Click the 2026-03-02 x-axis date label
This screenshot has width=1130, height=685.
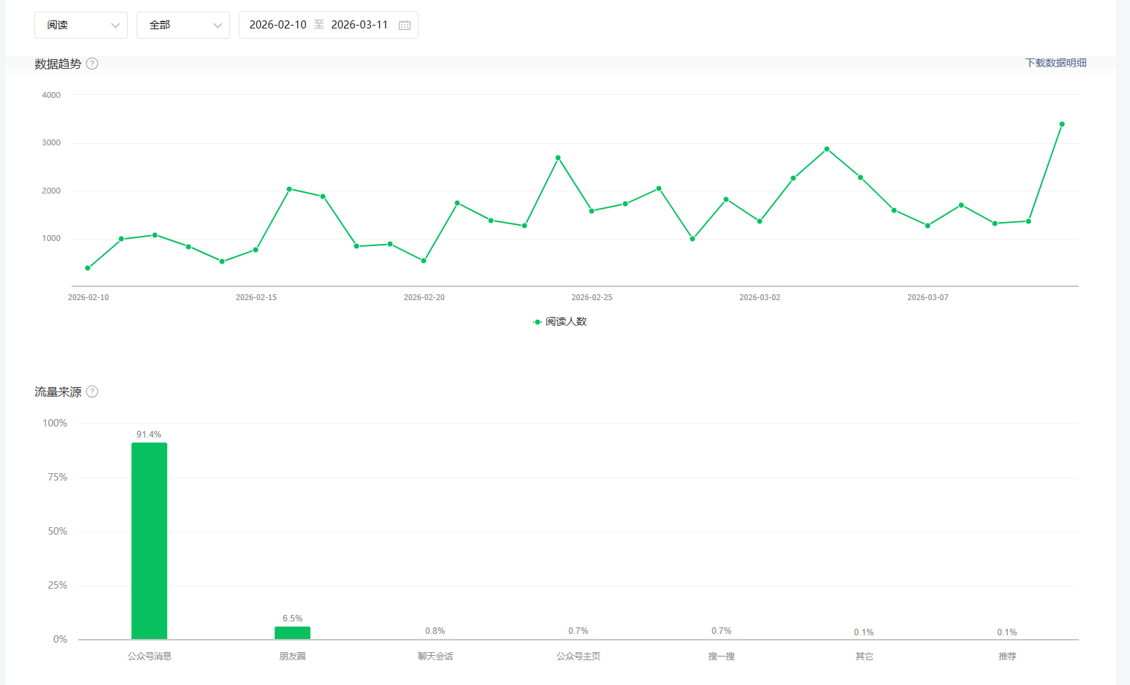pyautogui.click(x=760, y=297)
